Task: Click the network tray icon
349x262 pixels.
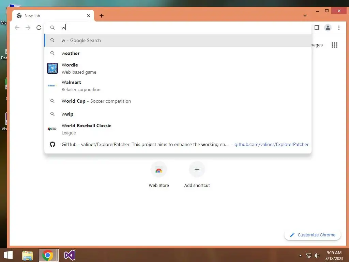Action: click(309, 256)
